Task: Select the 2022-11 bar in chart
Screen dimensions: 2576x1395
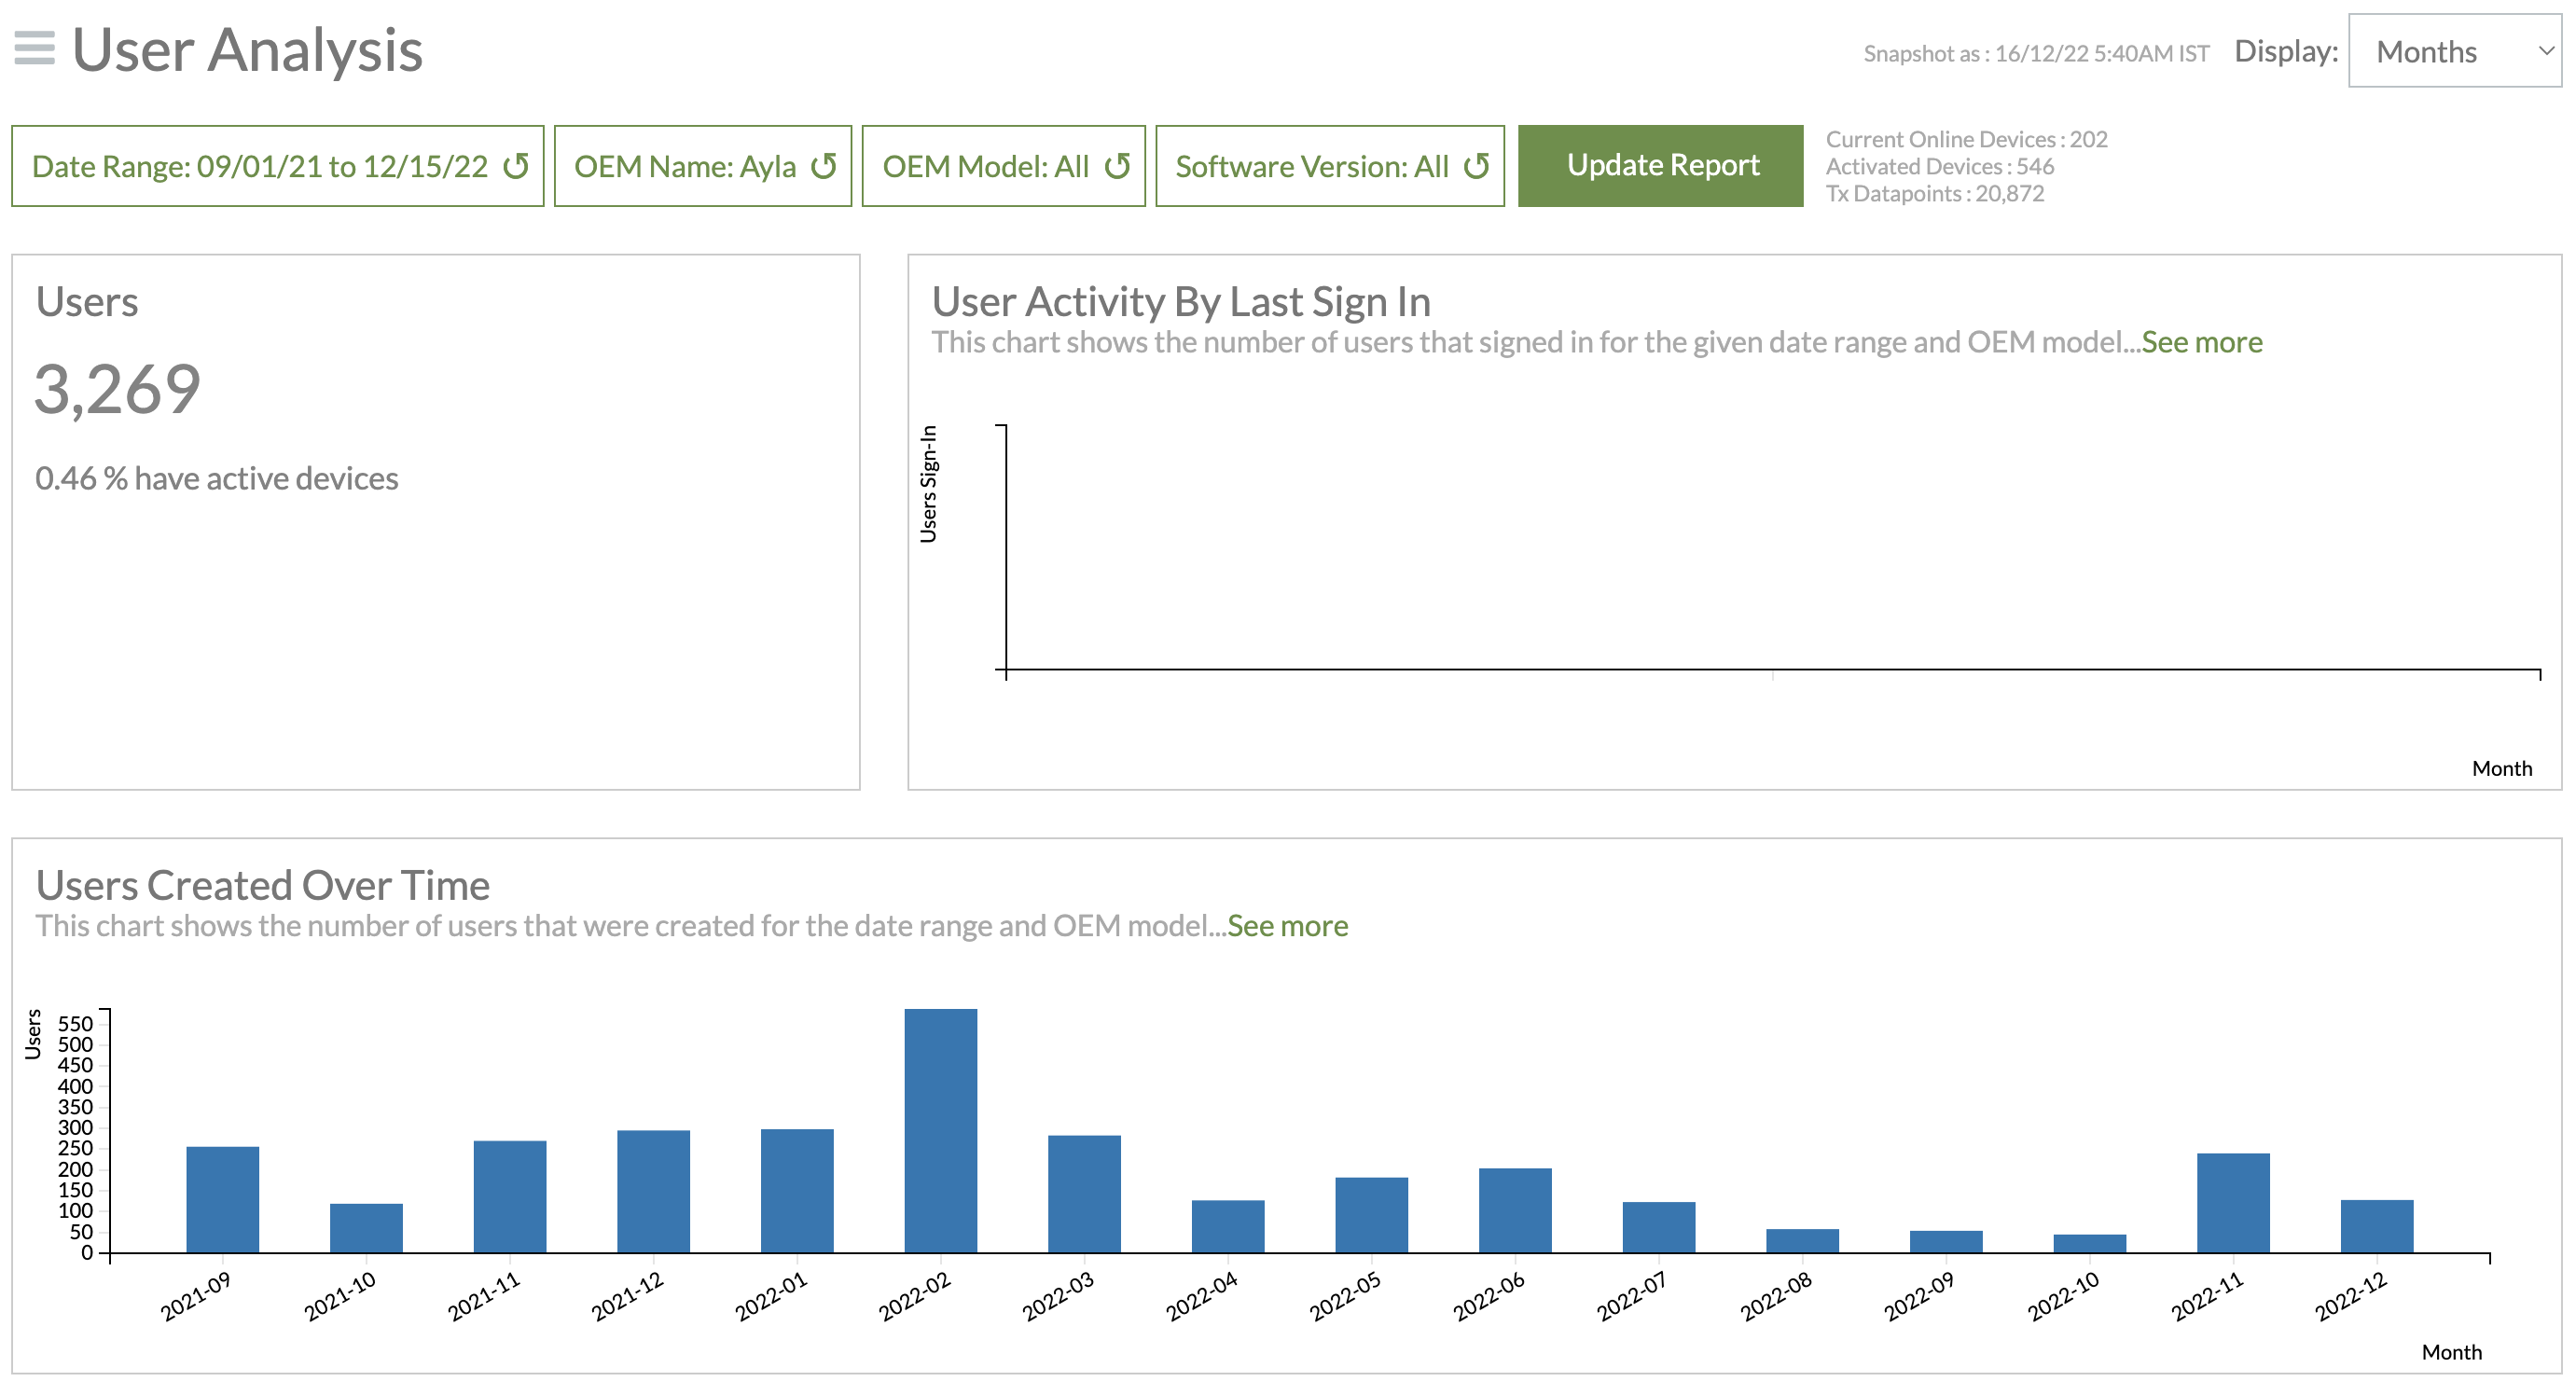Action: pos(2232,1202)
